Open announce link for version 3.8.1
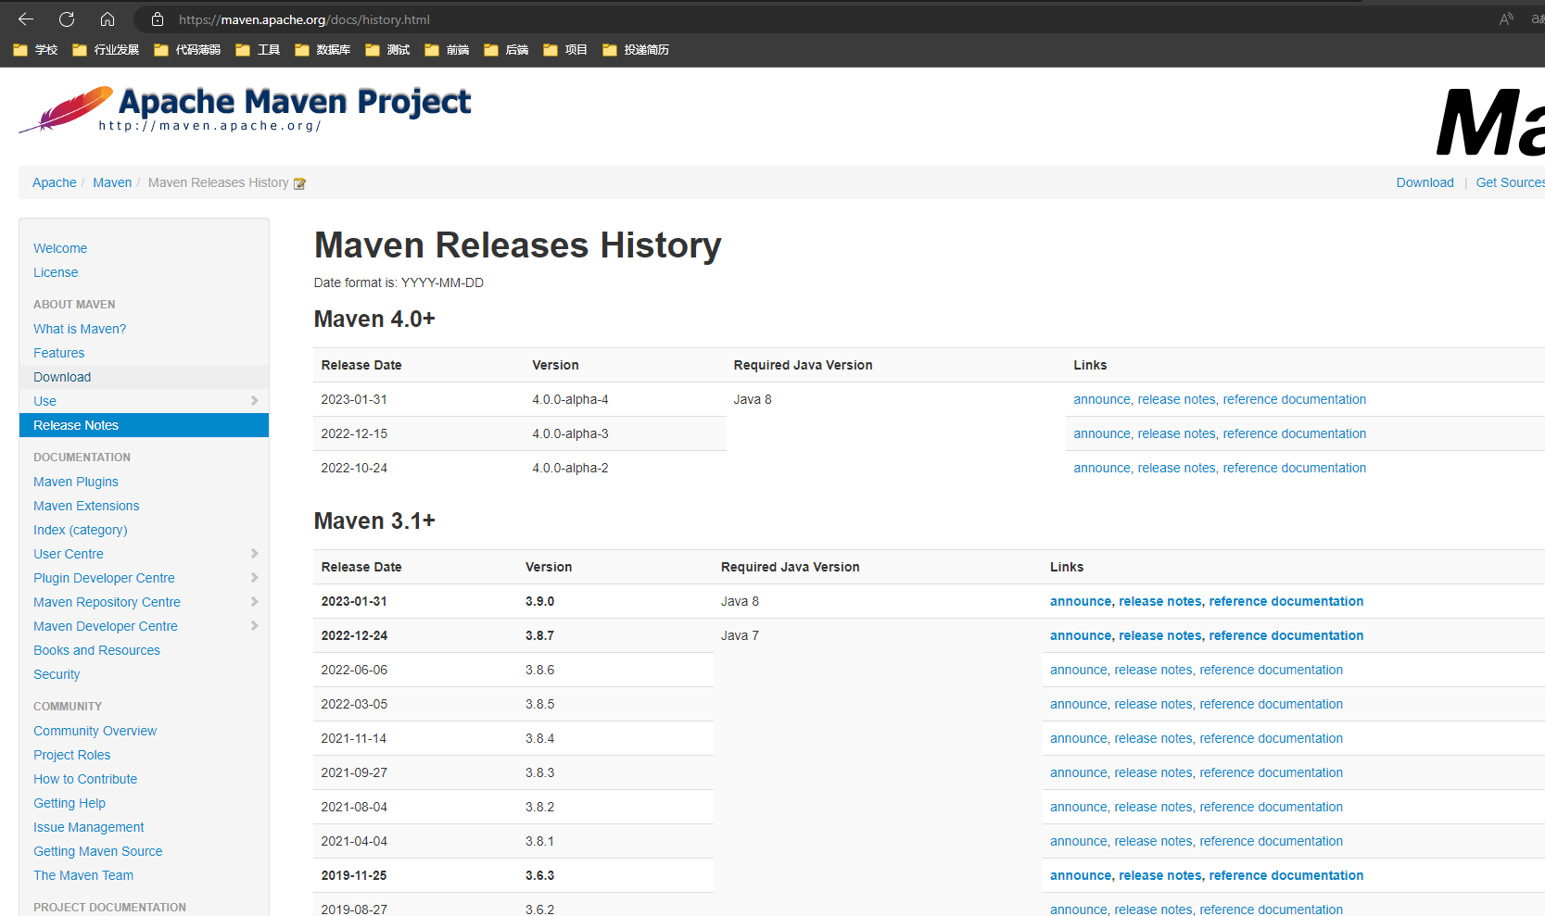The width and height of the screenshot is (1545, 916). [x=1079, y=841]
